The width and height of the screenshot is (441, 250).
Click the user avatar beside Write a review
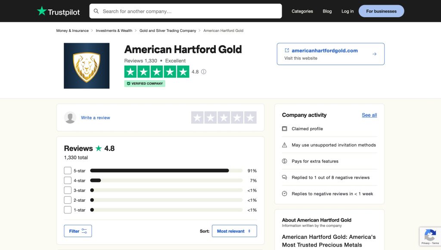(70, 118)
